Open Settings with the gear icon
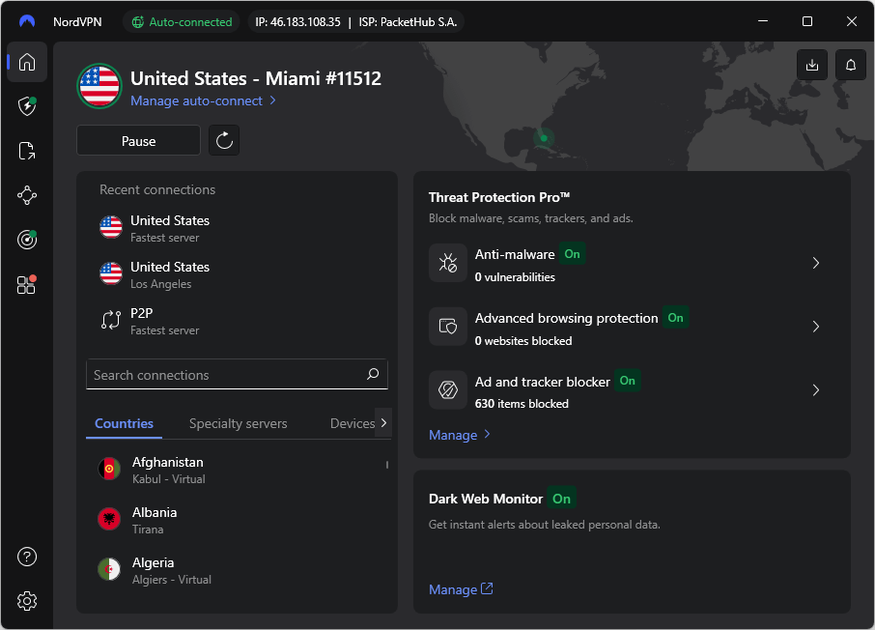 tap(26, 601)
